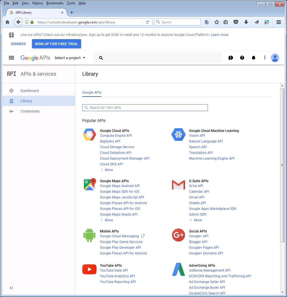
Task: Open the AdSense Management API link
Action: pos(210,270)
